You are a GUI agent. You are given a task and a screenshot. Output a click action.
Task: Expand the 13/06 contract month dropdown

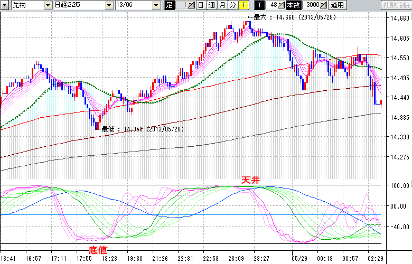tap(156, 5)
